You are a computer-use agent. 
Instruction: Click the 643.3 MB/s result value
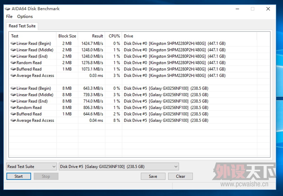click(93, 88)
